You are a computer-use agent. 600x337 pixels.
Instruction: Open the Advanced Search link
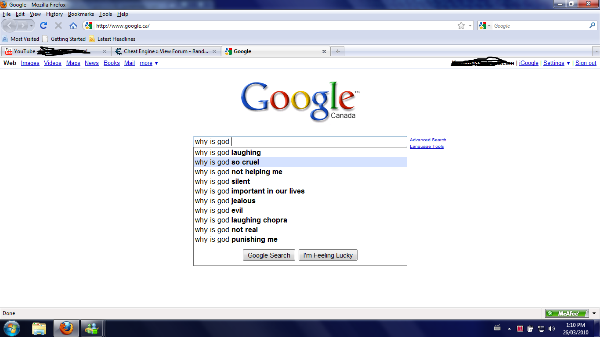[428, 140]
